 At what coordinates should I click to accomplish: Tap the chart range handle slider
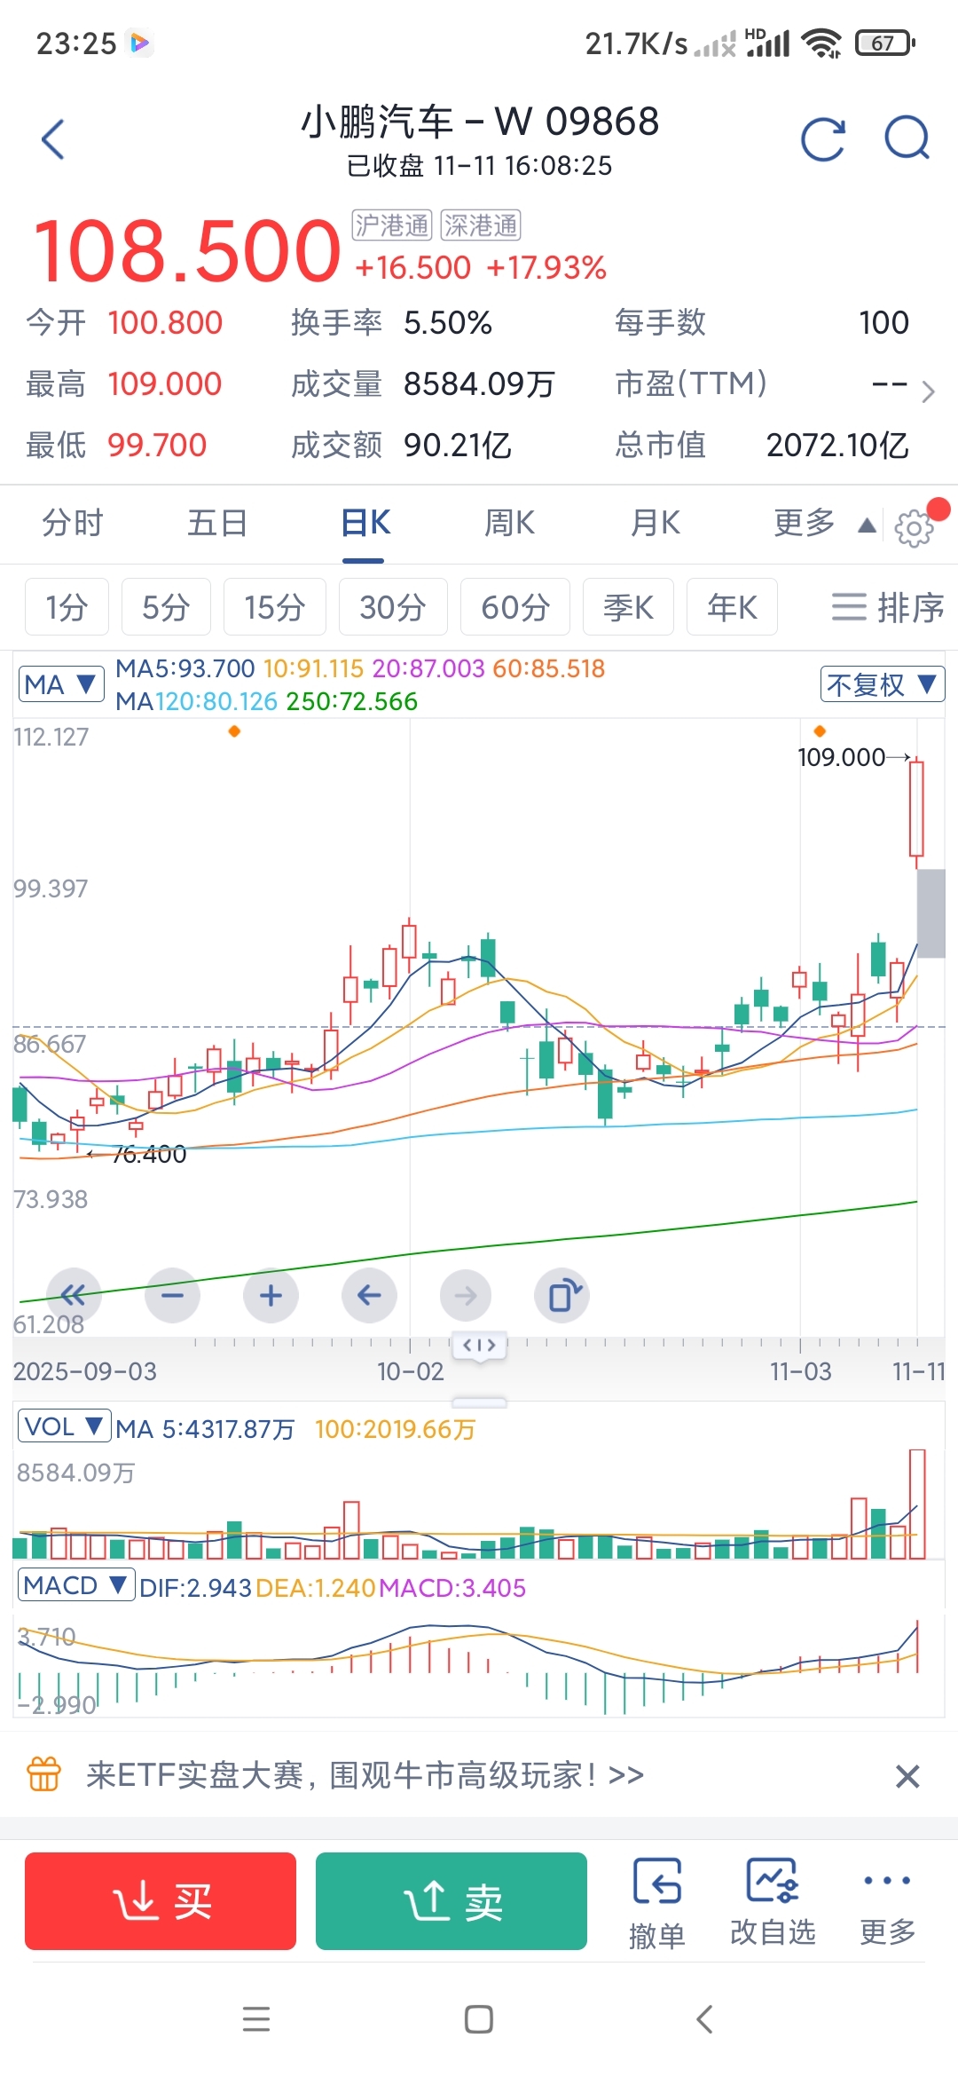tap(479, 1346)
